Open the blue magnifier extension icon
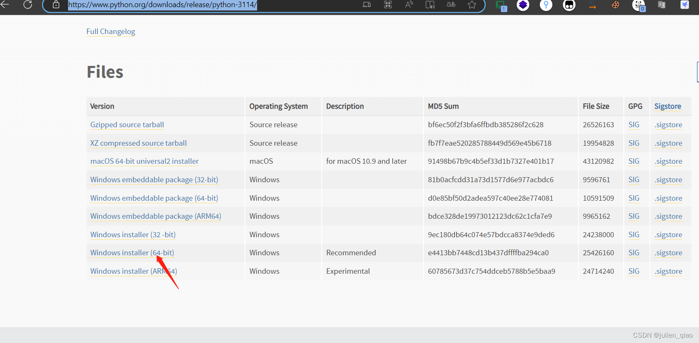Screen dimensions: 699x343 546,5
